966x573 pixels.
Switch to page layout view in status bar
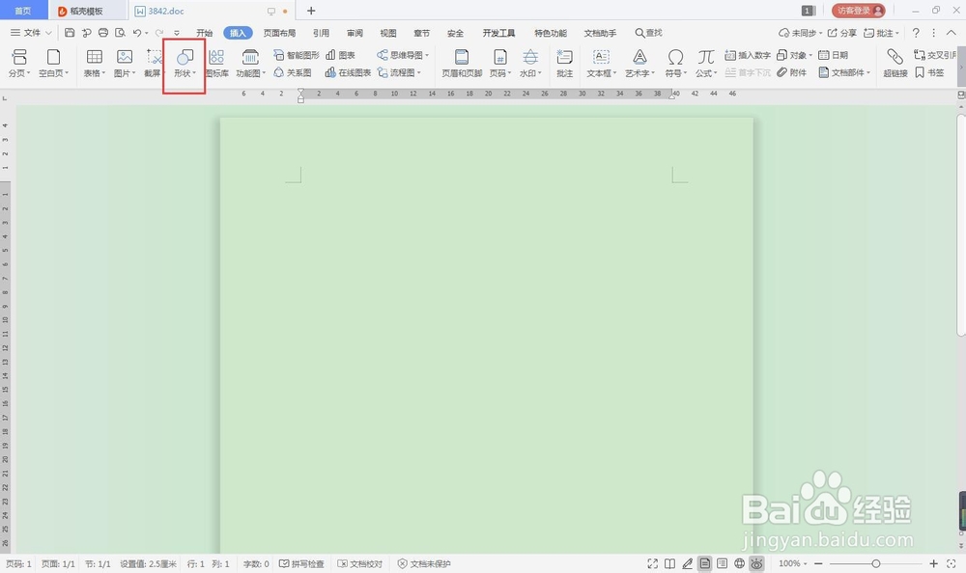click(x=705, y=563)
